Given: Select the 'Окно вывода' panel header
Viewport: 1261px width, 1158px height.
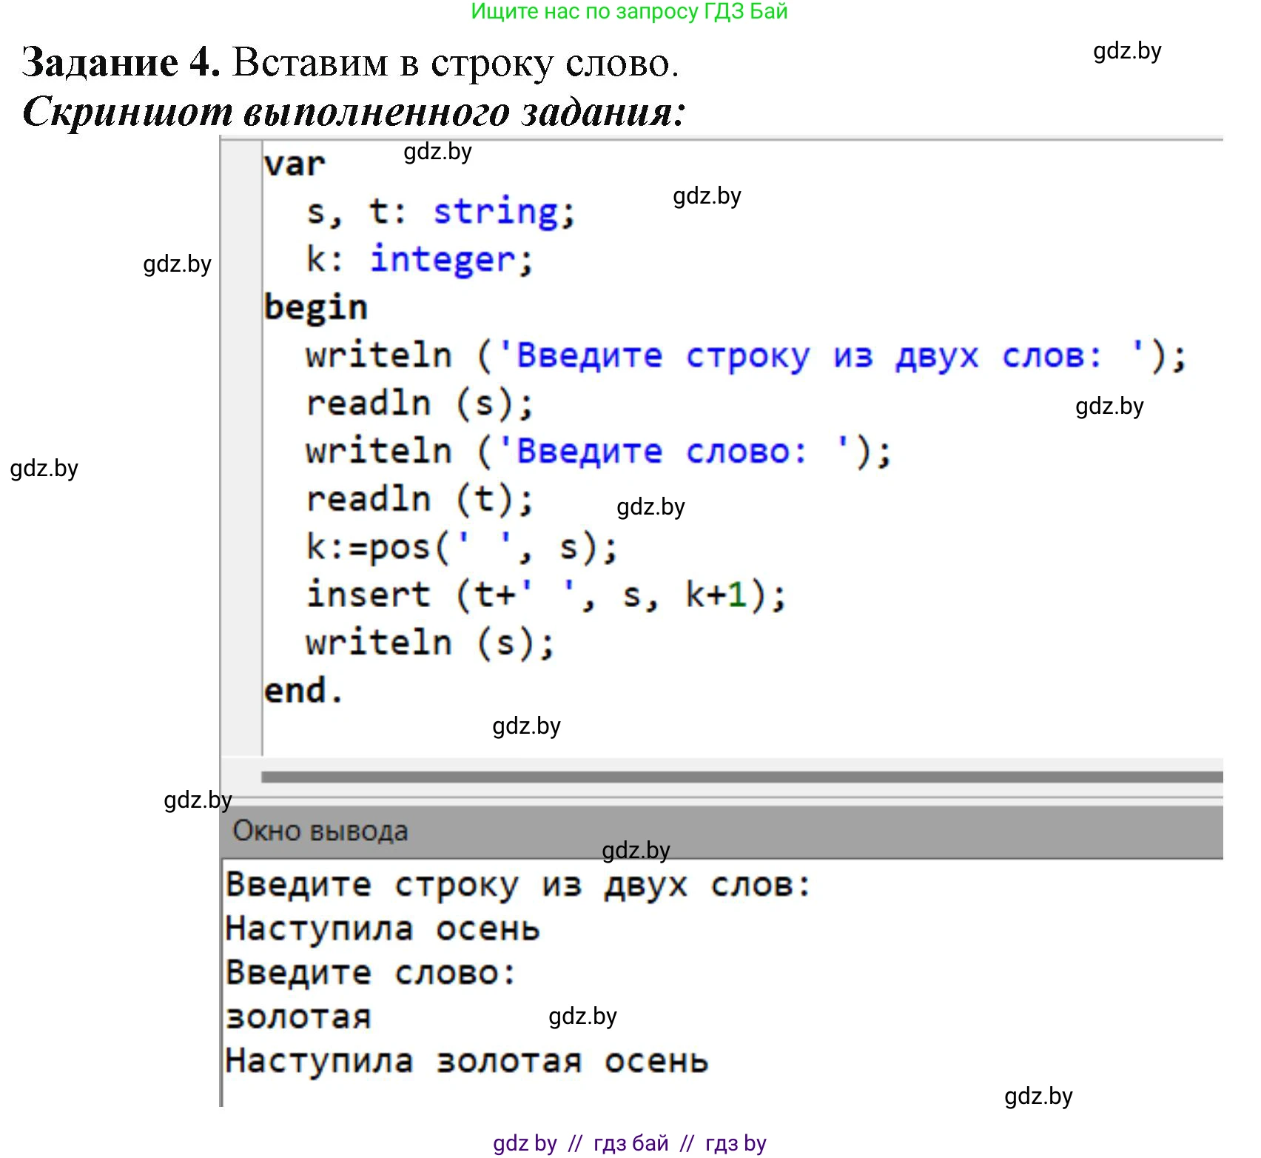Looking at the screenshot, I should pos(320,831).
